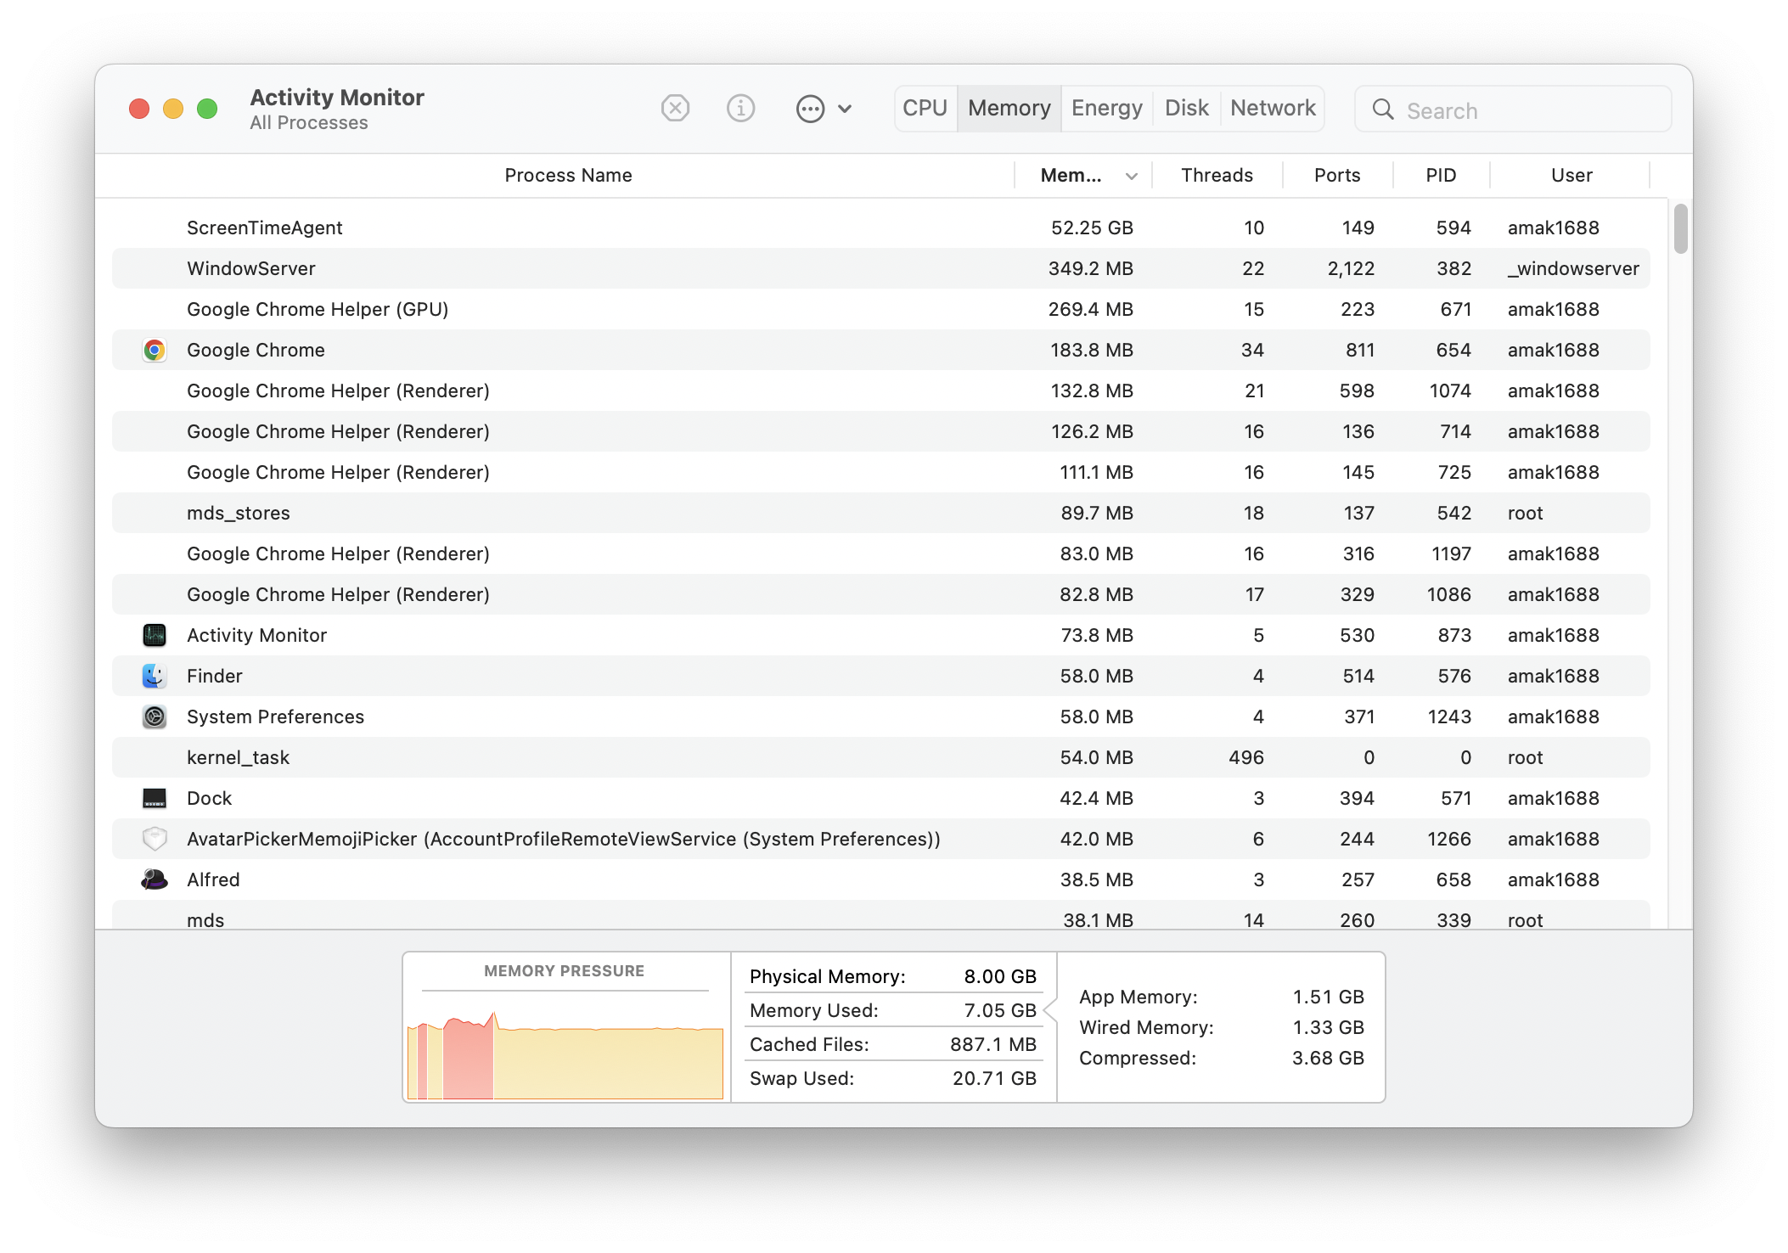Select the Renderer row using 126.2 MB

pyautogui.click(x=881, y=431)
